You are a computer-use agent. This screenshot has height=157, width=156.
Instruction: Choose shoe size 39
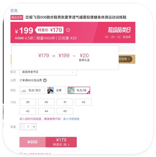[28, 102]
